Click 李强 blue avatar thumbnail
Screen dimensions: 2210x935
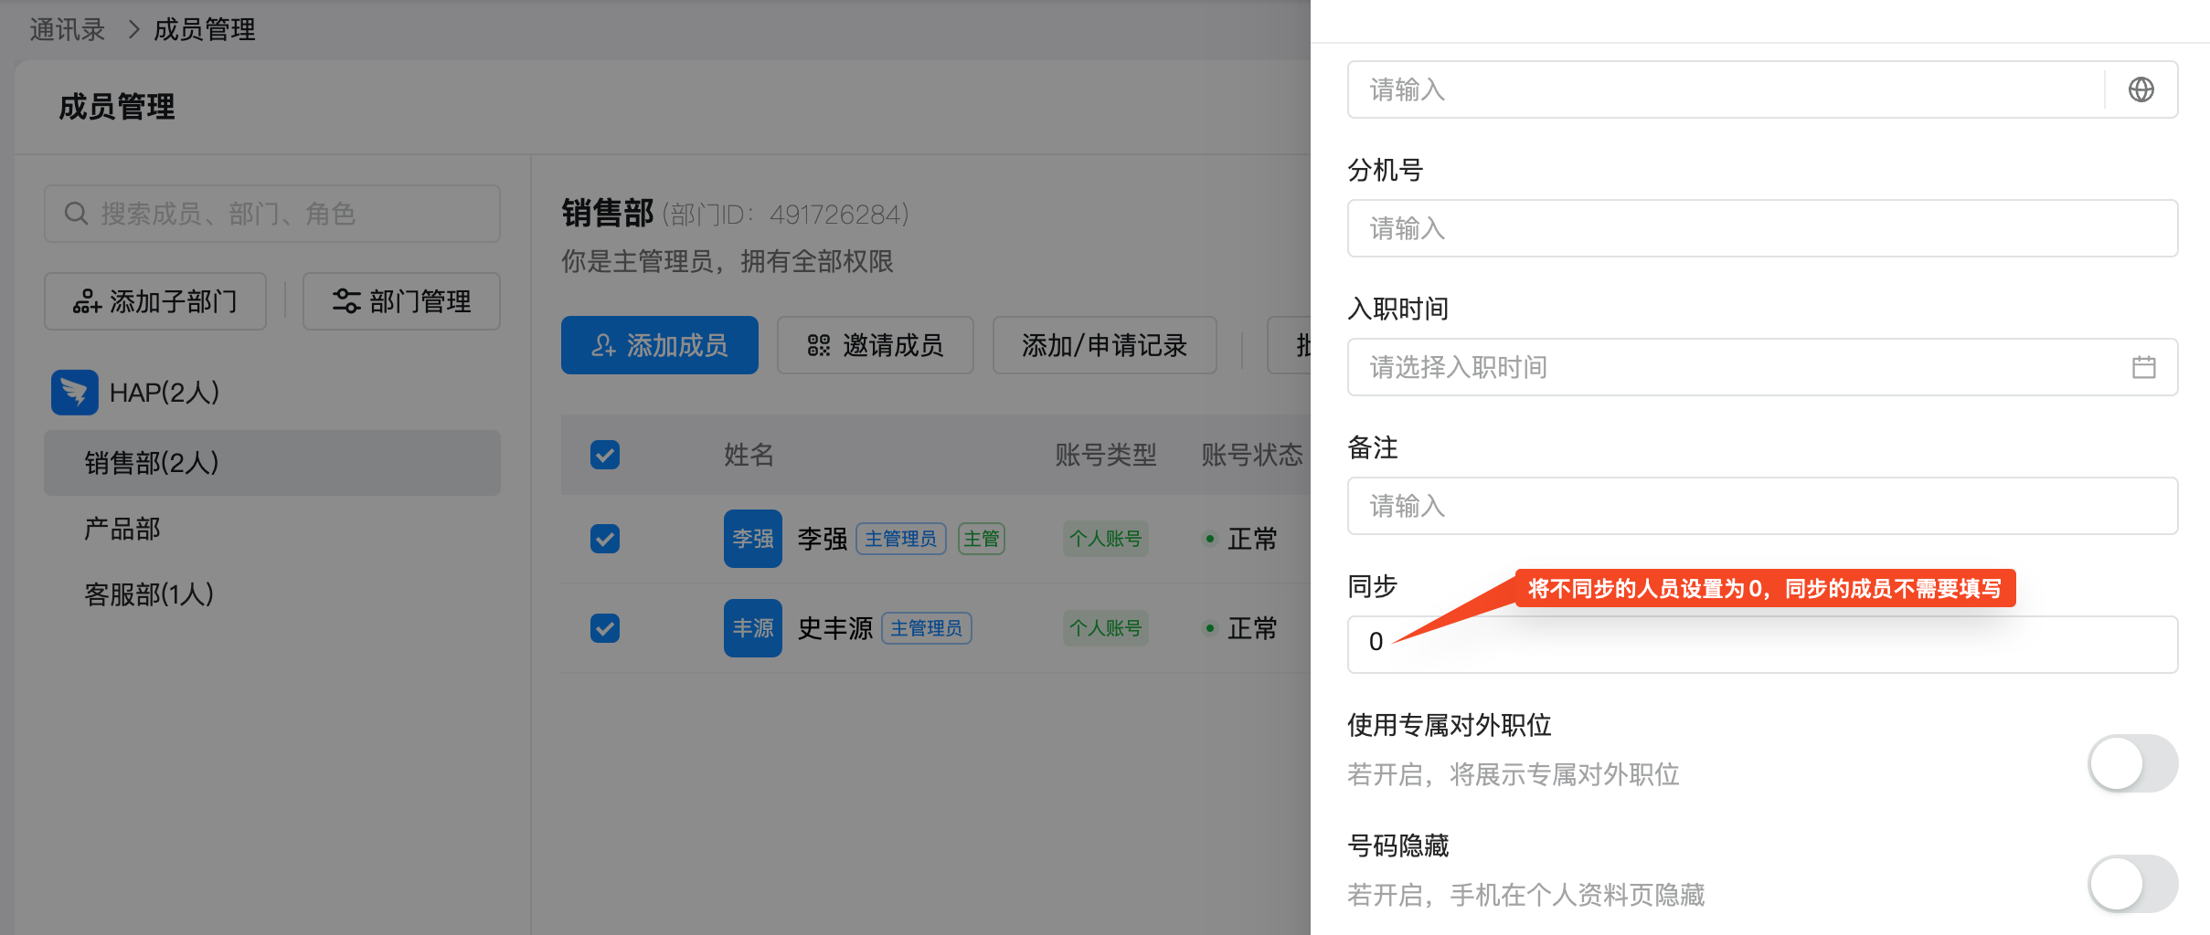752,539
